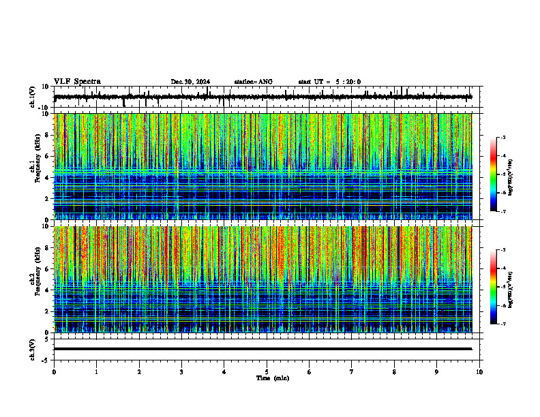Image resolution: width=540 pixels, height=417 pixels.
Task: Click the "start UT = 5 : 20: 0" text
Action: click(329, 82)
